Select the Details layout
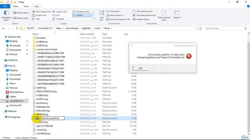The image size is (250, 140). point(82,15)
